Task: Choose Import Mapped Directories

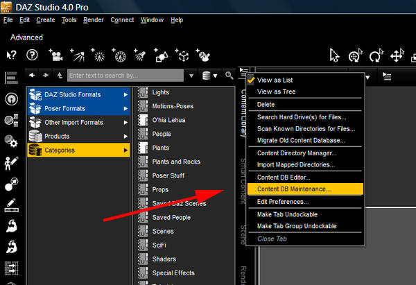Action: 305,165
